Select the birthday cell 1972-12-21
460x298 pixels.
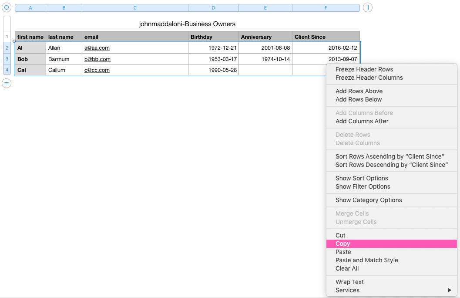[x=213, y=48]
